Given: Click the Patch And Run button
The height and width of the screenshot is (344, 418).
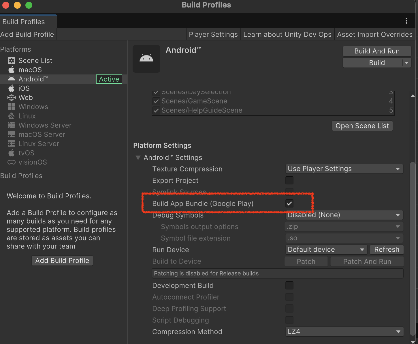Looking at the screenshot, I should [x=367, y=261].
